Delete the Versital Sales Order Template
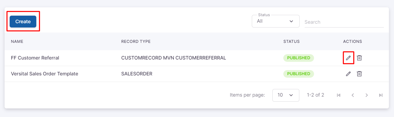394x117 pixels. (x=359, y=74)
